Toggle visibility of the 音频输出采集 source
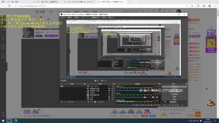 (x=109, y=88)
